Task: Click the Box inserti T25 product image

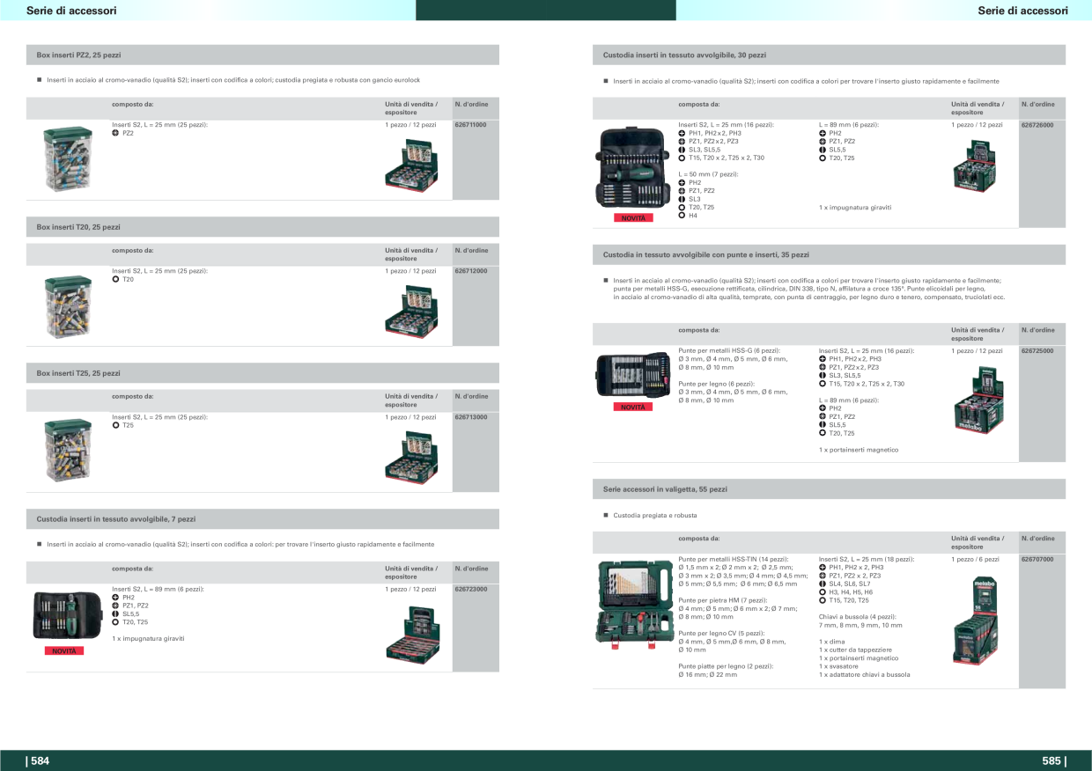Action: (x=68, y=452)
